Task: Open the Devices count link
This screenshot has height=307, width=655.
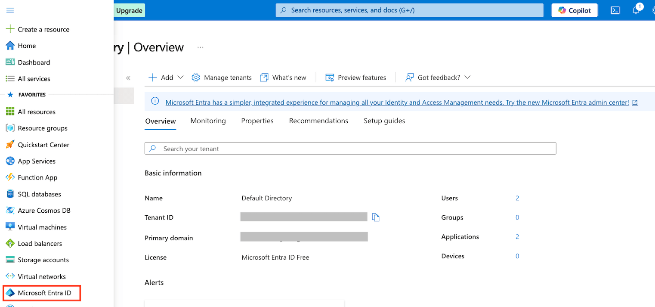Action: tap(517, 256)
